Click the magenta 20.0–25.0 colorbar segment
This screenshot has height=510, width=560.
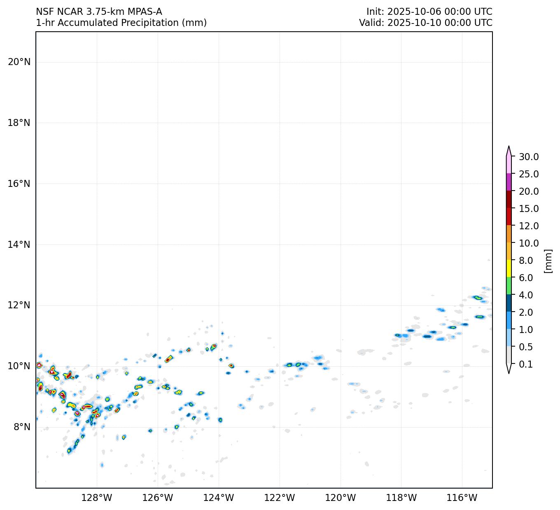coord(509,182)
